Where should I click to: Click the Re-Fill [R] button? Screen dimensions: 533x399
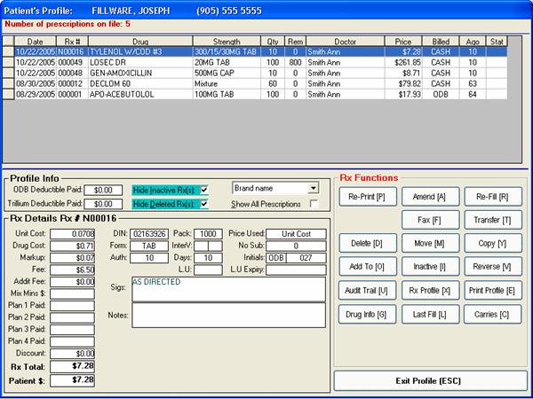(x=493, y=197)
